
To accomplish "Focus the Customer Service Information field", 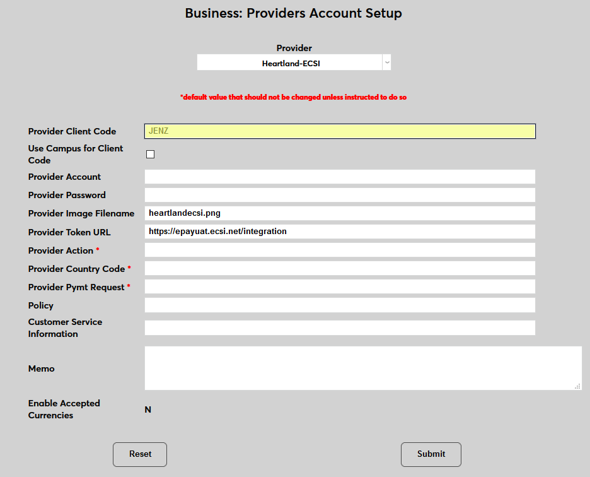I will (x=340, y=328).
